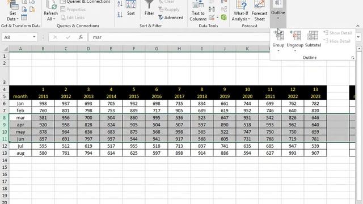Click the Remove Duplicates icon
363x204 pixels.
click(212, 9)
